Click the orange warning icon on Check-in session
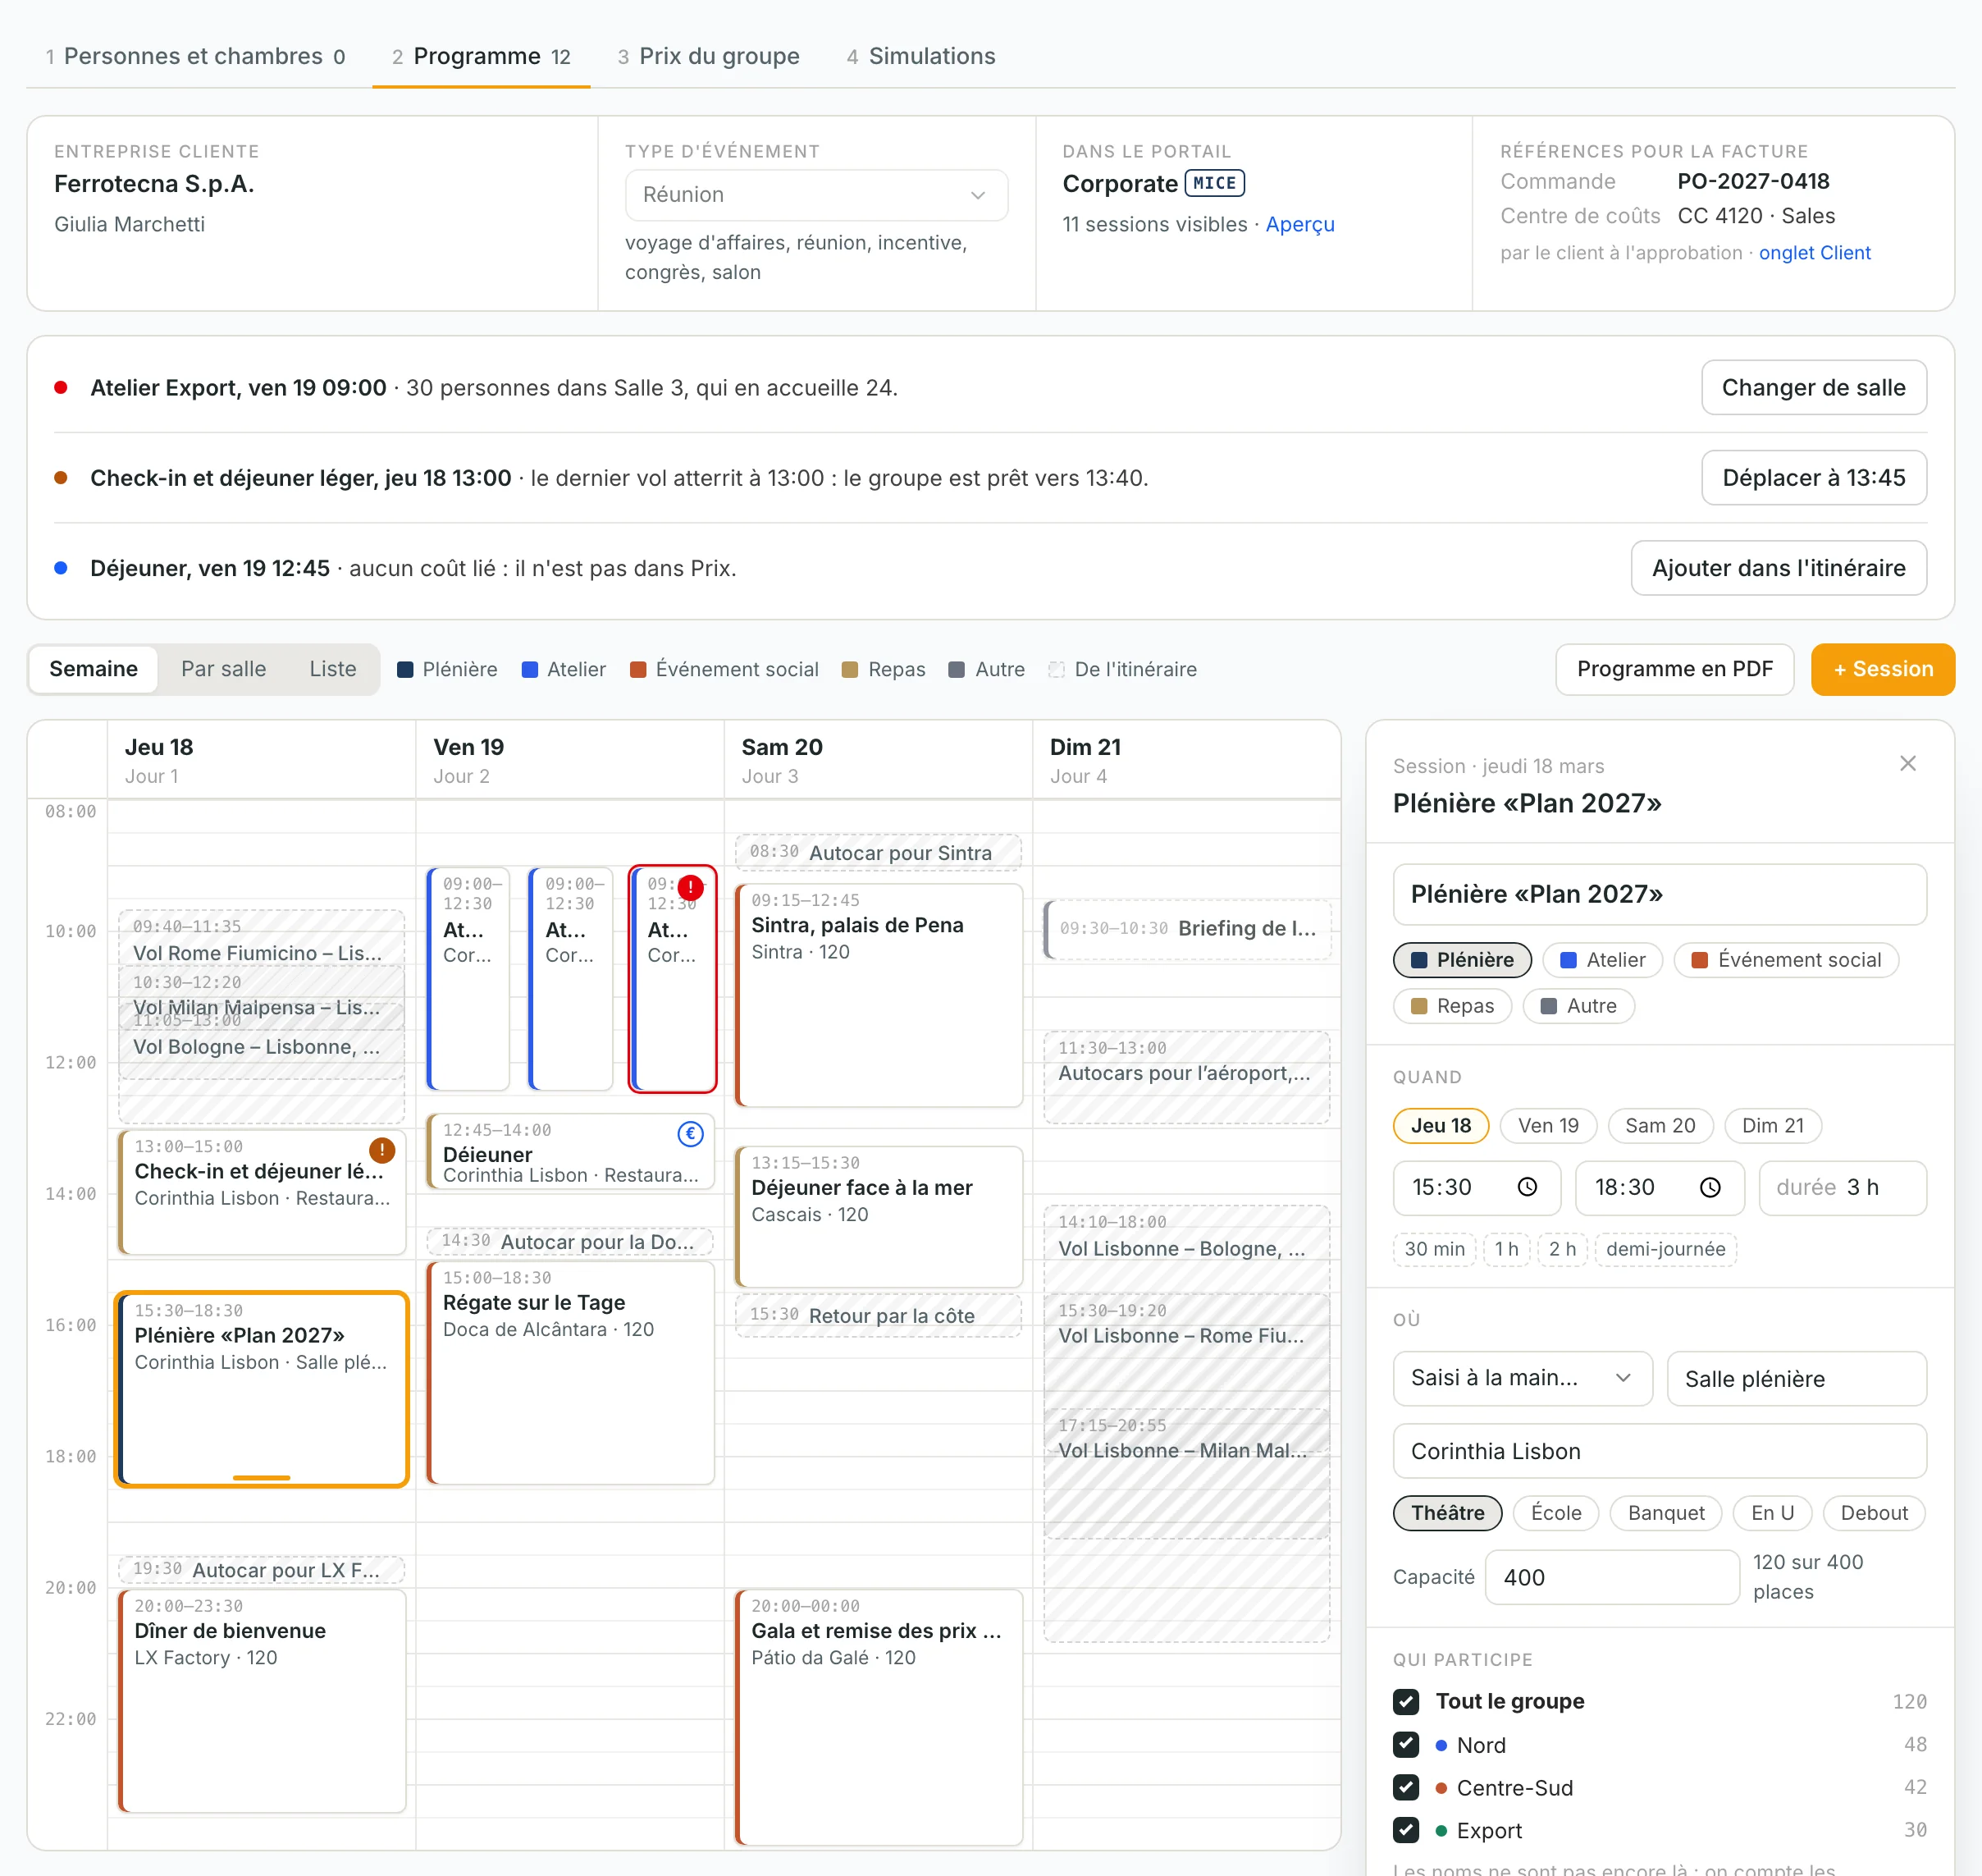Image resolution: width=1982 pixels, height=1876 pixels. tap(381, 1150)
